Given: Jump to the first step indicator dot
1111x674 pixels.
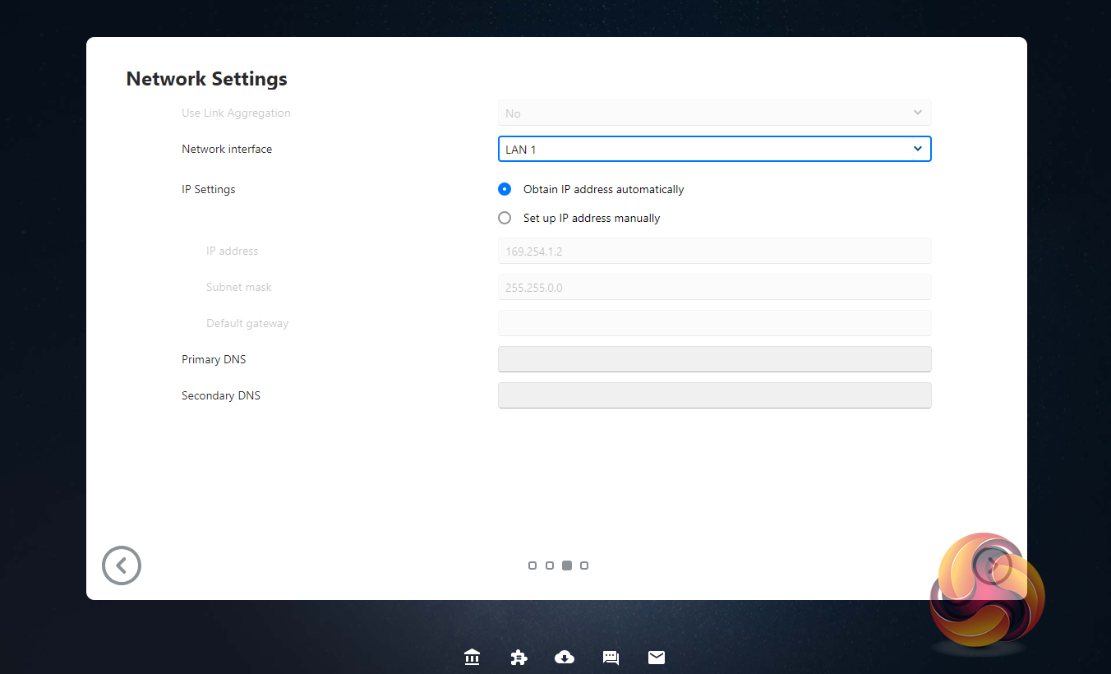Looking at the screenshot, I should coord(532,566).
